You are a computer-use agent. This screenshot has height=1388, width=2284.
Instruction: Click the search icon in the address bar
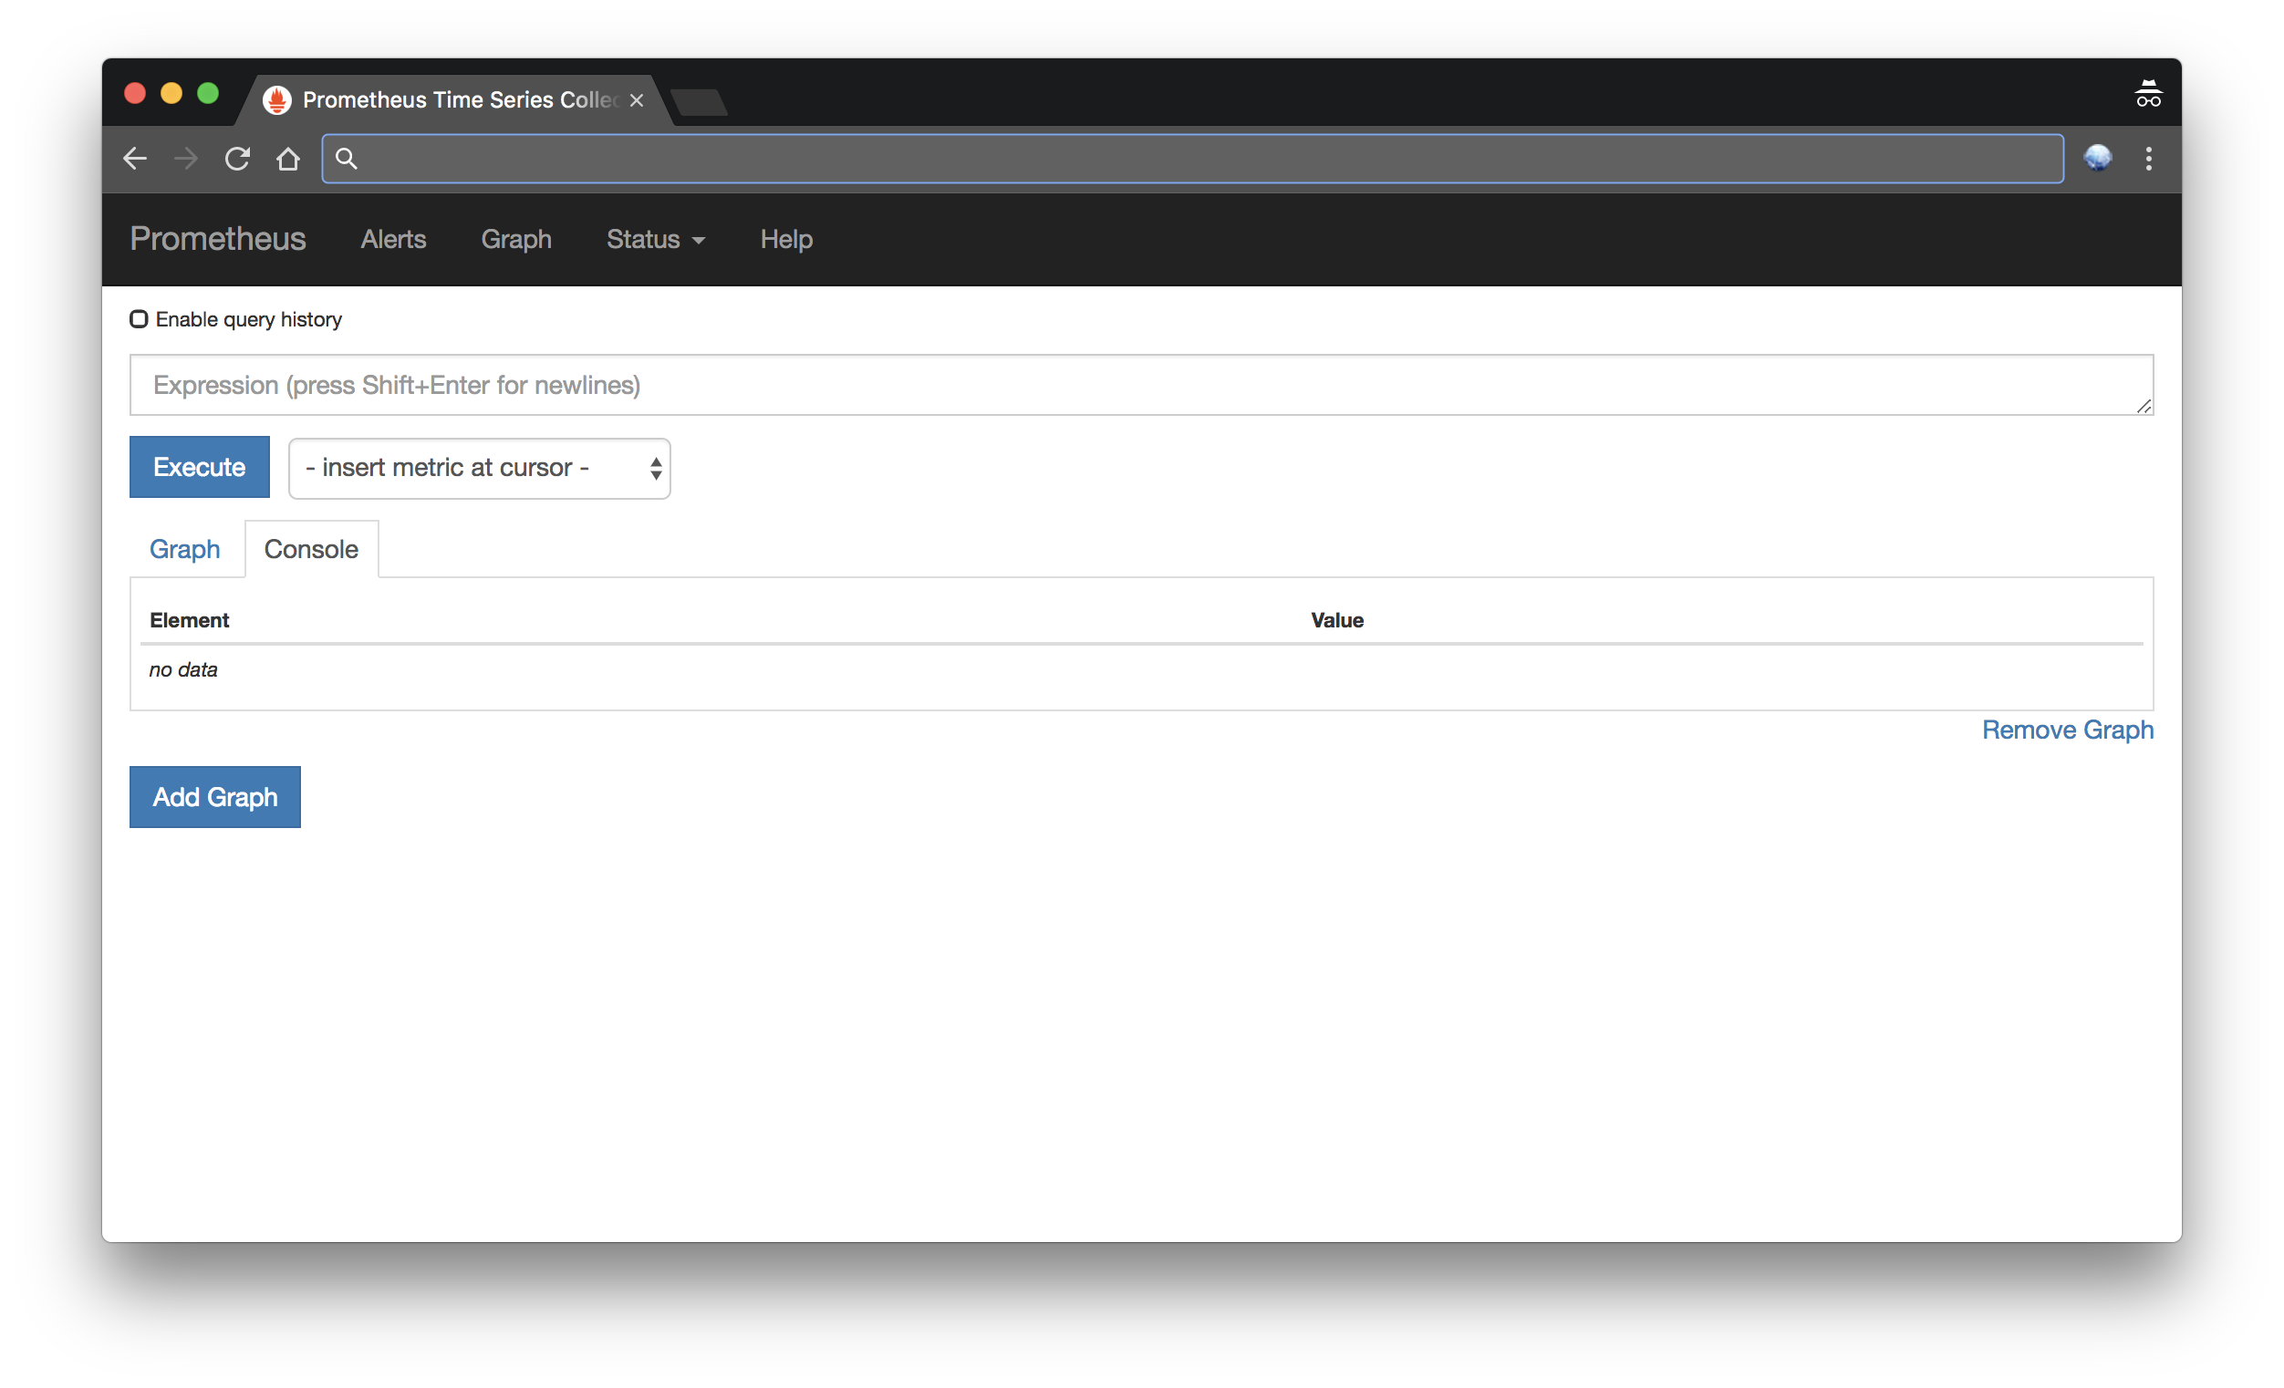(x=345, y=159)
